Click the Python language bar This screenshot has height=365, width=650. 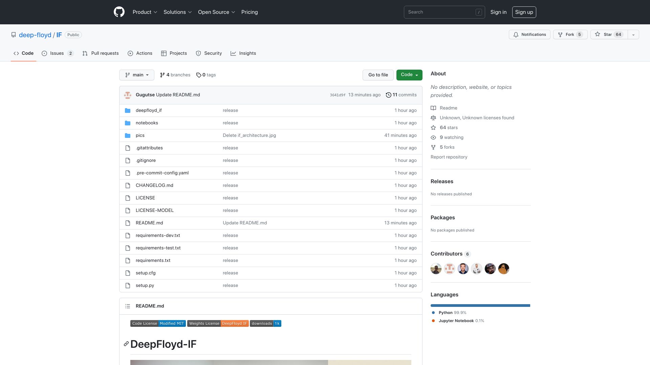click(480, 306)
